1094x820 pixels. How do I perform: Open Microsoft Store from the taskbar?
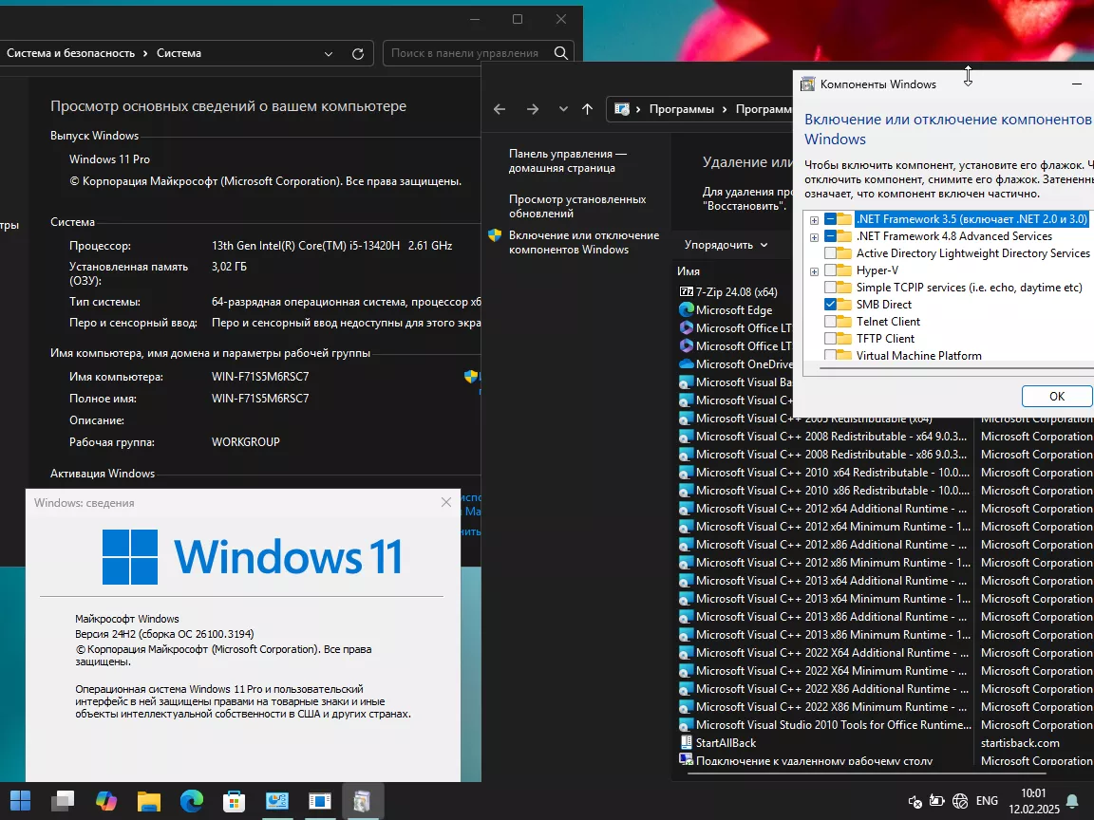(x=235, y=801)
